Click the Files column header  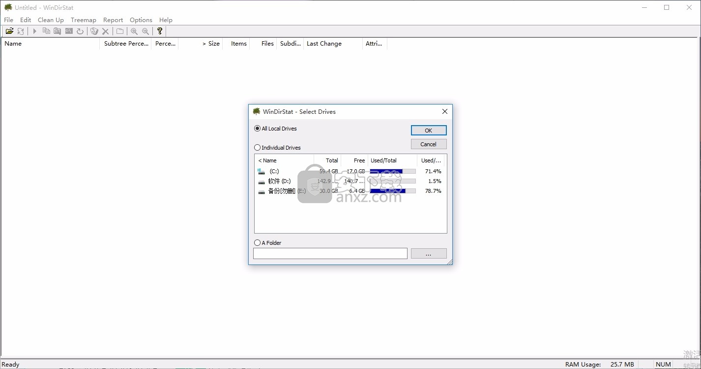pyautogui.click(x=263, y=44)
